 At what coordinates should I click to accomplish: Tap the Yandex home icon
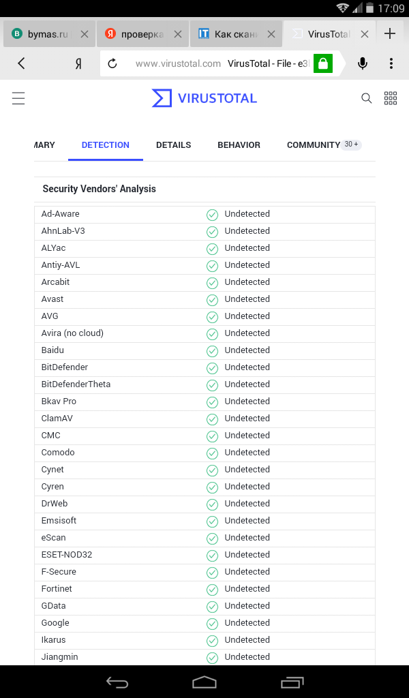pyautogui.click(x=78, y=63)
